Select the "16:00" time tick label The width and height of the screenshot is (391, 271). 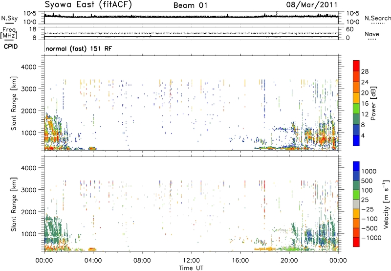(240, 261)
